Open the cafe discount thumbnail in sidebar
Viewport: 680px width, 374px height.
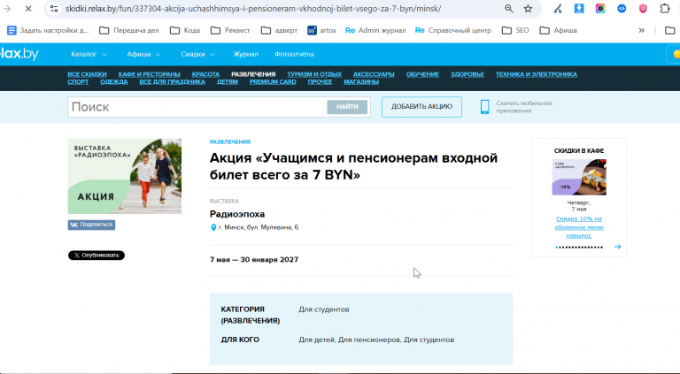tap(579, 177)
